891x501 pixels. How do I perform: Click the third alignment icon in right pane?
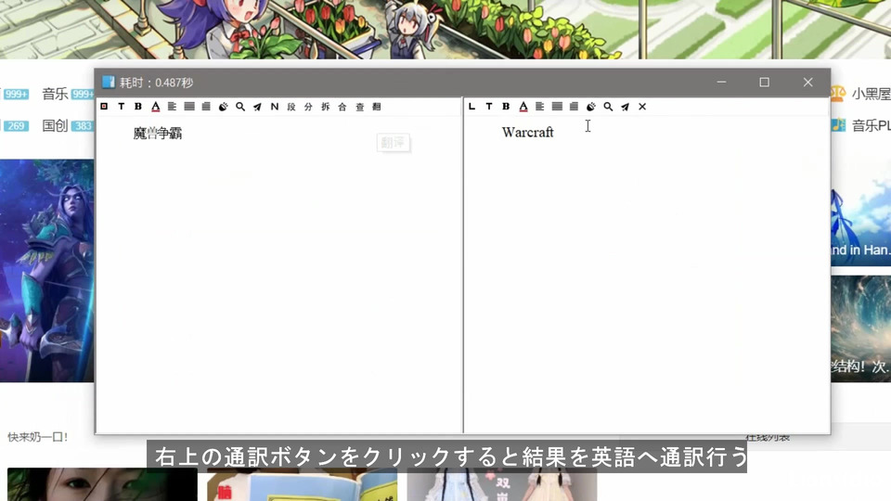[574, 106]
